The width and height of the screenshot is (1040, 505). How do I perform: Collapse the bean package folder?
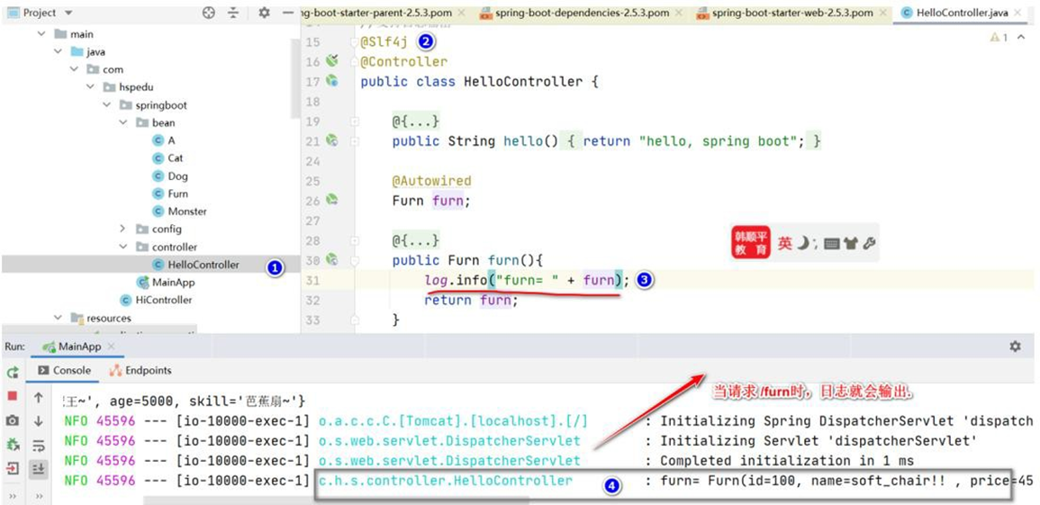(x=123, y=122)
